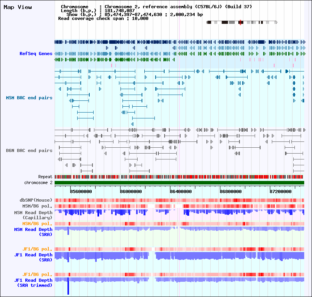Click the red position marker on the ideogram
The height and width of the screenshot is (297, 312).
click(x=240, y=22)
